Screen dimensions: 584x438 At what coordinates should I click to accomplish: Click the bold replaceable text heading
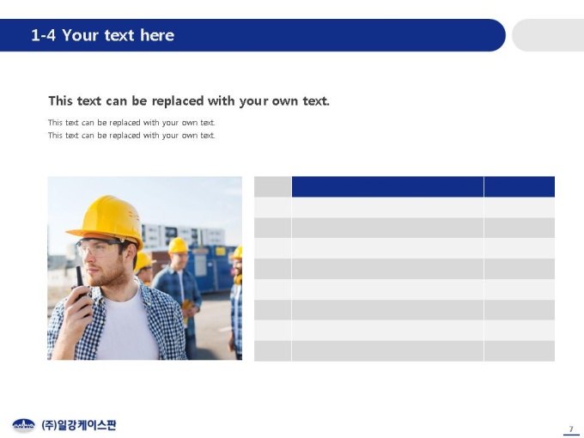coord(189,101)
